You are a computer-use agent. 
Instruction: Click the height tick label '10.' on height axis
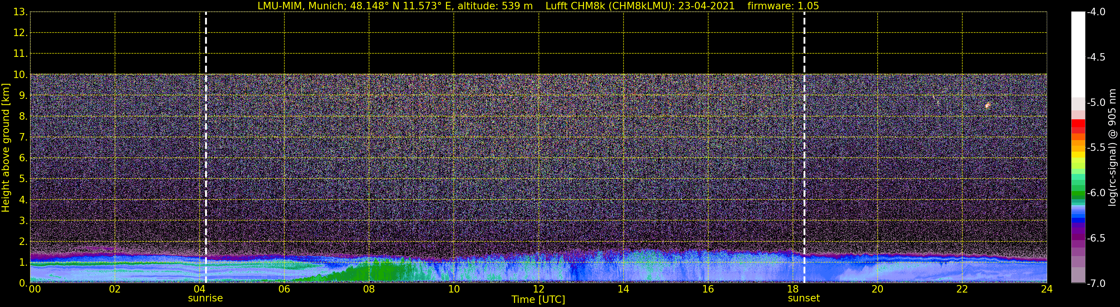20,75
